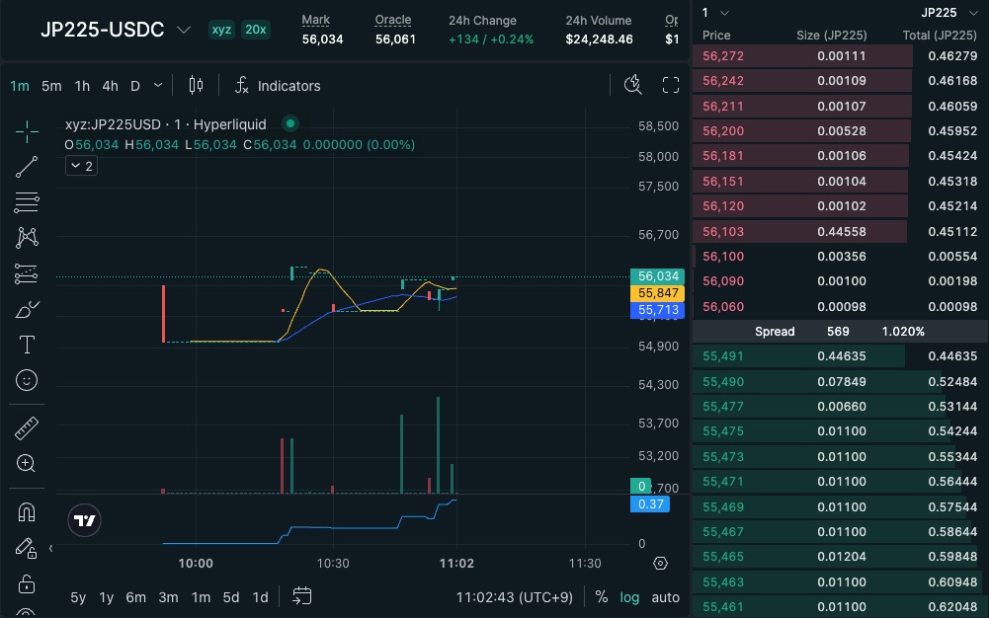Expand the collapsed indicators legend showing 2
This screenshot has height=618, width=989.
(x=81, y=166)
